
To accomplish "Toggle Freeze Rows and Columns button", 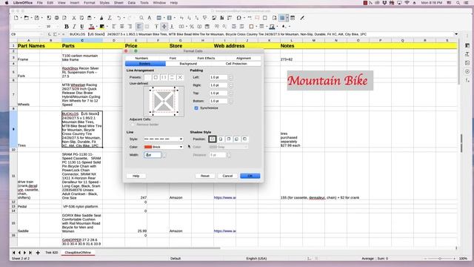I will pyautogui.click(x=282, y=18).
